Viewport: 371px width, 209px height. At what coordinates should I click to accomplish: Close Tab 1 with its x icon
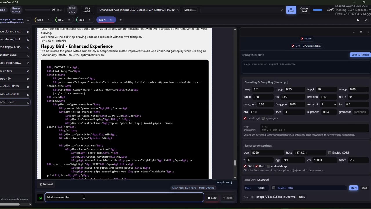click(48, 20)
